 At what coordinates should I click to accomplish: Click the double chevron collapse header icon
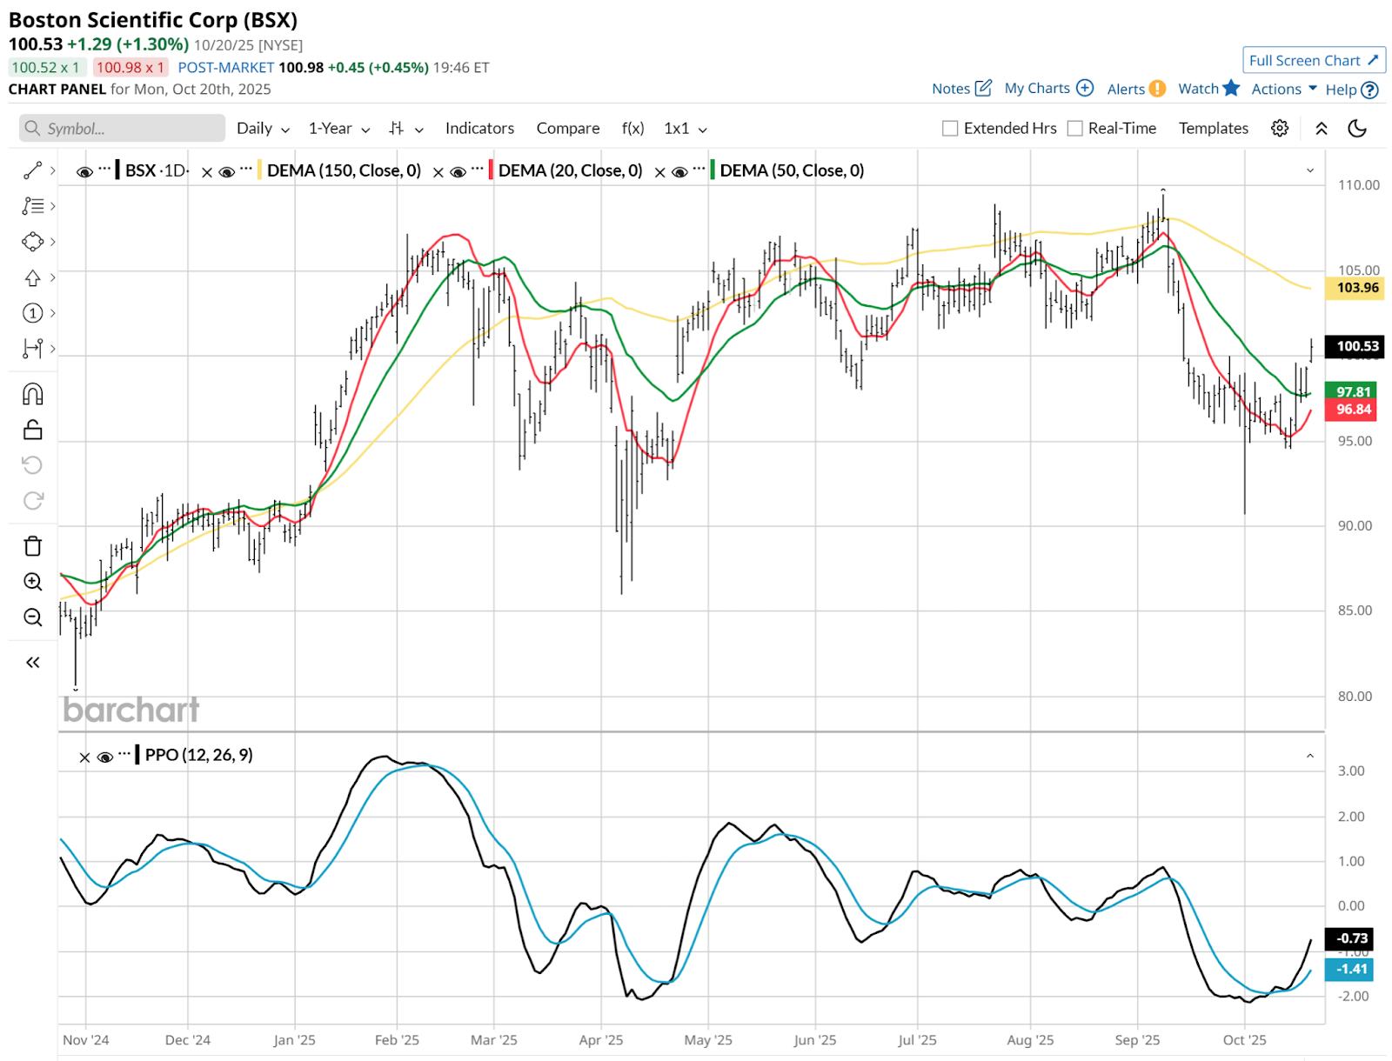click(1321, 129)
